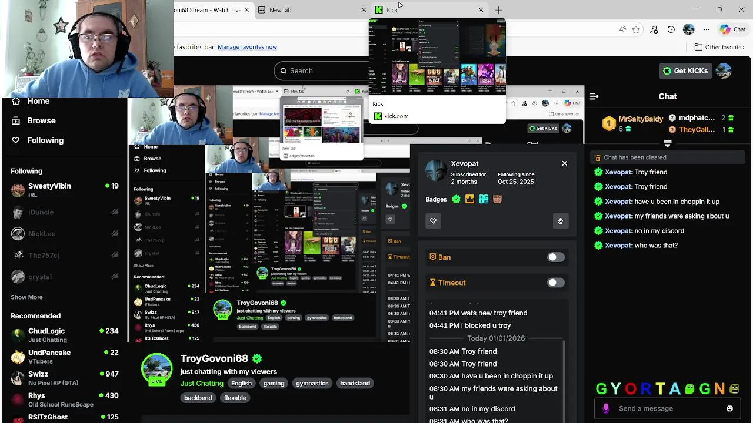Open NickLee channel in Following list

pos(65,233)
